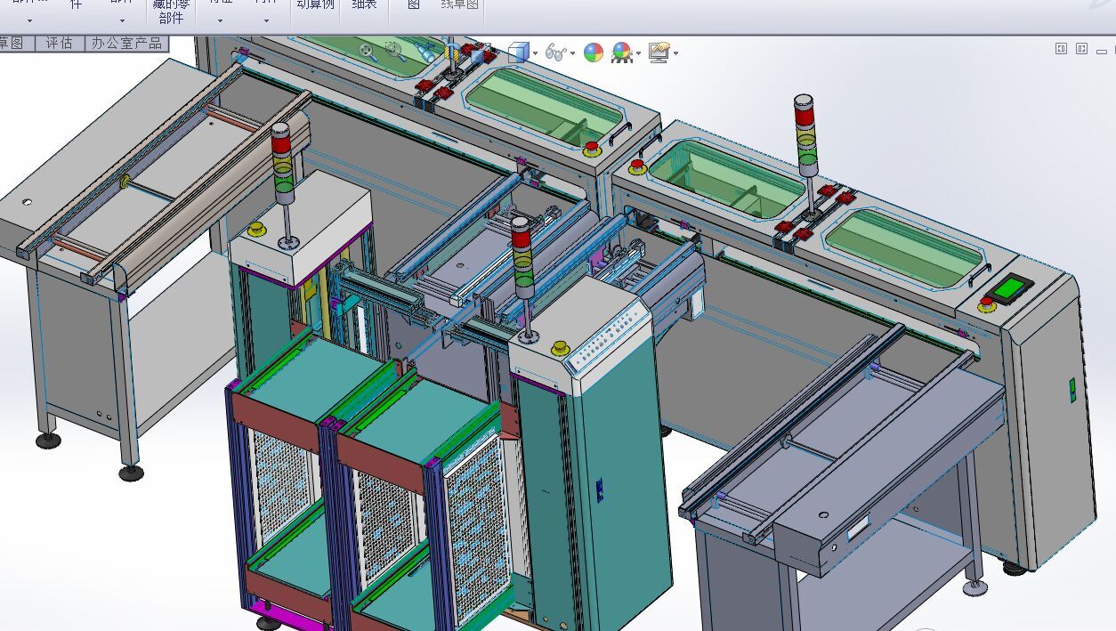Click the Zoom to Fit magnifier icon
Viewport: 1116px width, 631px height.
coord(367,52)
